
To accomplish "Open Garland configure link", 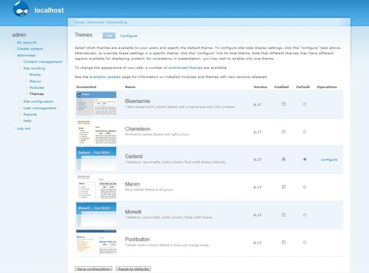I will [x=329, y=159].
